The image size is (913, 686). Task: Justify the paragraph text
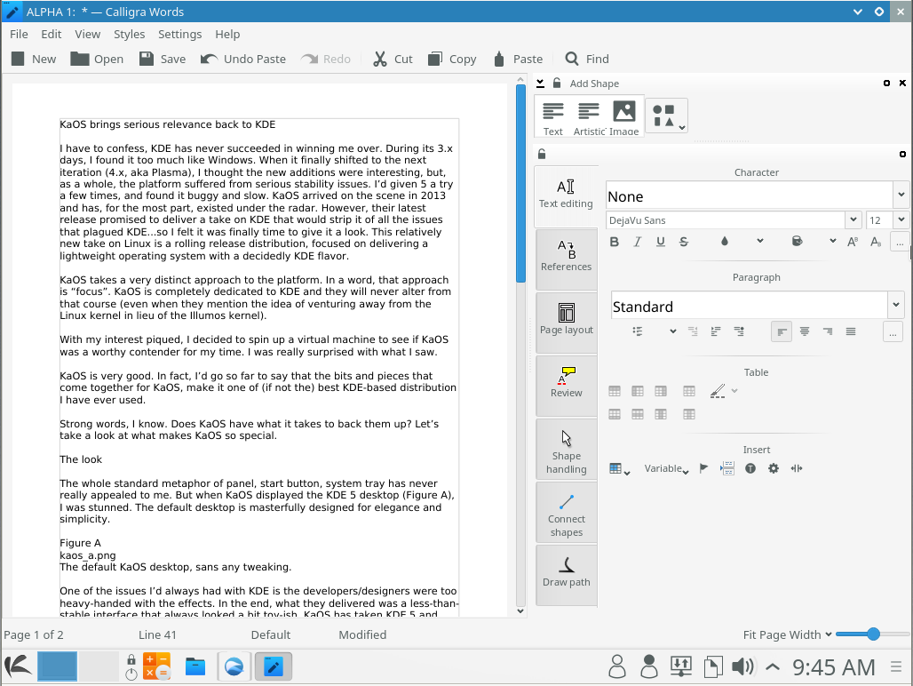coord(851,331)
